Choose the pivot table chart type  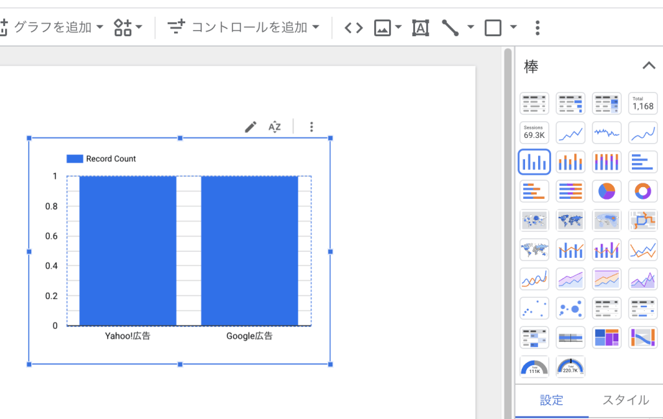tap(607, 308)
